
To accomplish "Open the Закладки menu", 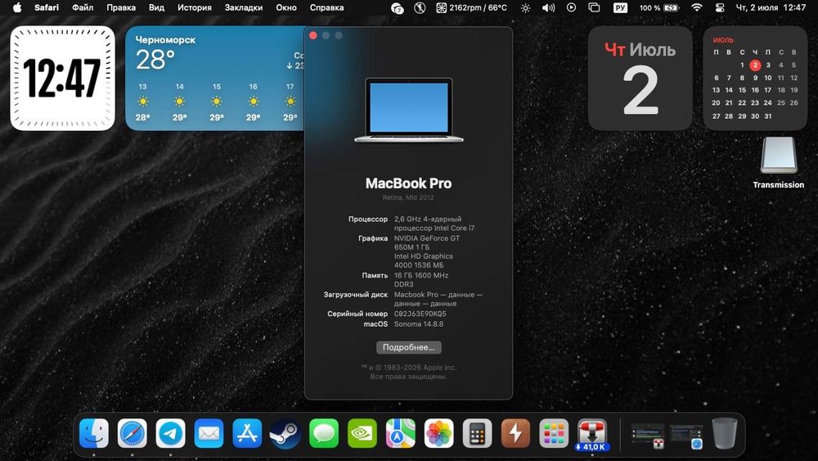I will tap(244, 7).
